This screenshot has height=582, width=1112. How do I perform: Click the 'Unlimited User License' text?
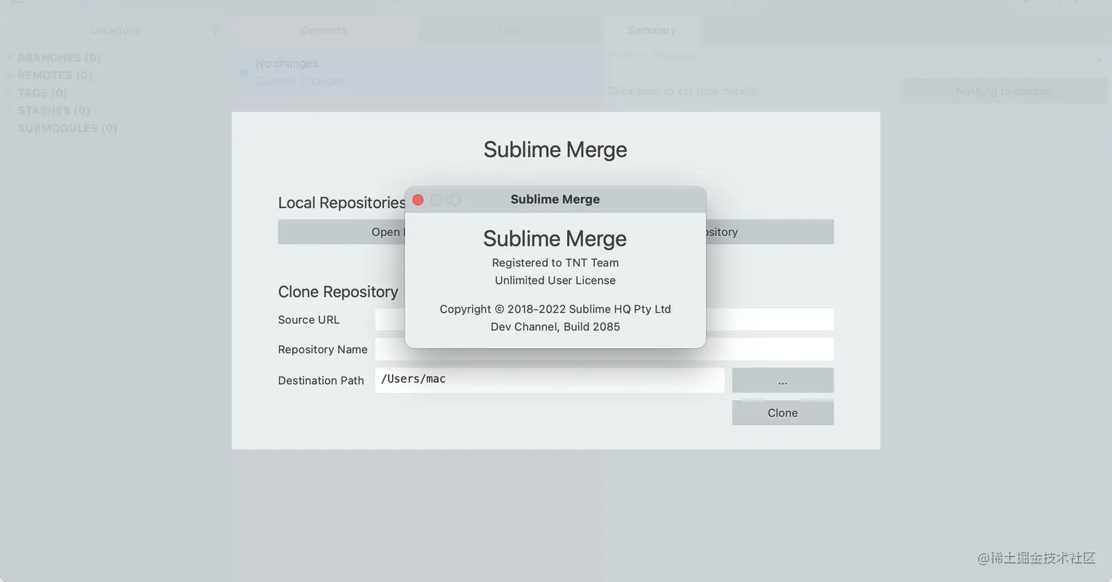click(555, 280)
